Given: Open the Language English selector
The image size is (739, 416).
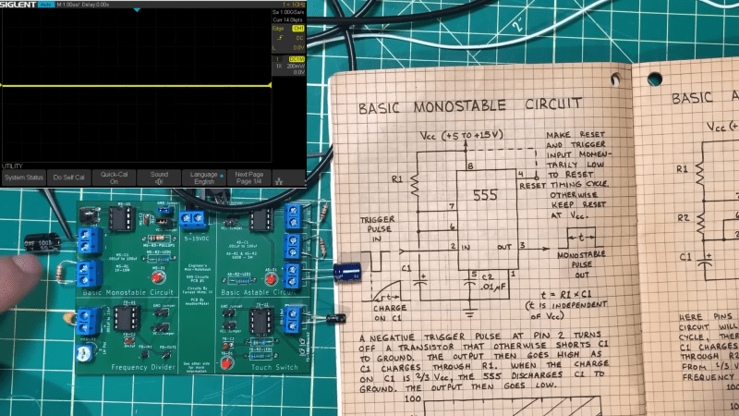Looking at the screenshot, I should [x=203, y=177].
